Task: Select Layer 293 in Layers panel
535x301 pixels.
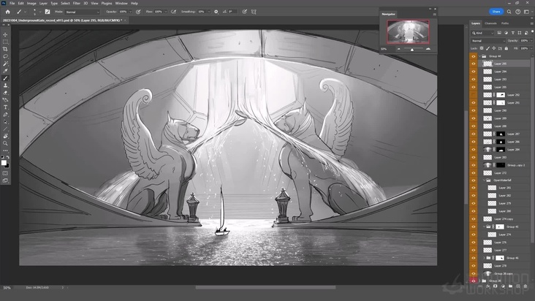Action: point(500,80)
